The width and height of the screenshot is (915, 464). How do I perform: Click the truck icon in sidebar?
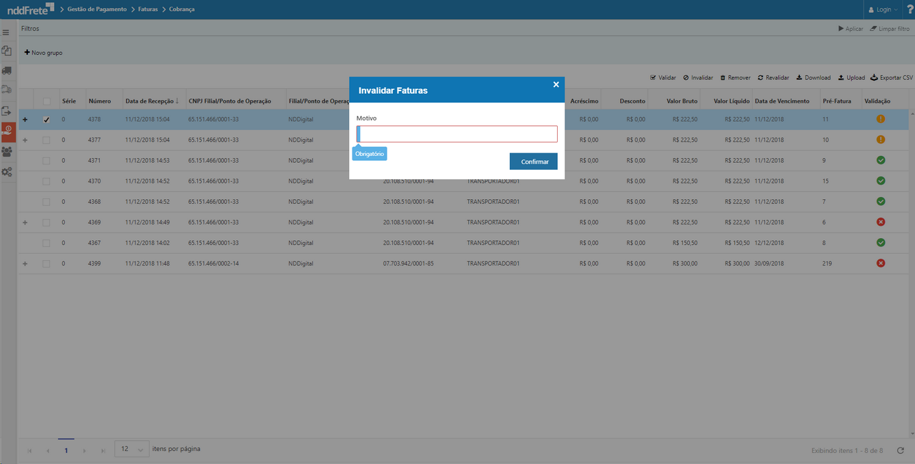click(7, 70)
